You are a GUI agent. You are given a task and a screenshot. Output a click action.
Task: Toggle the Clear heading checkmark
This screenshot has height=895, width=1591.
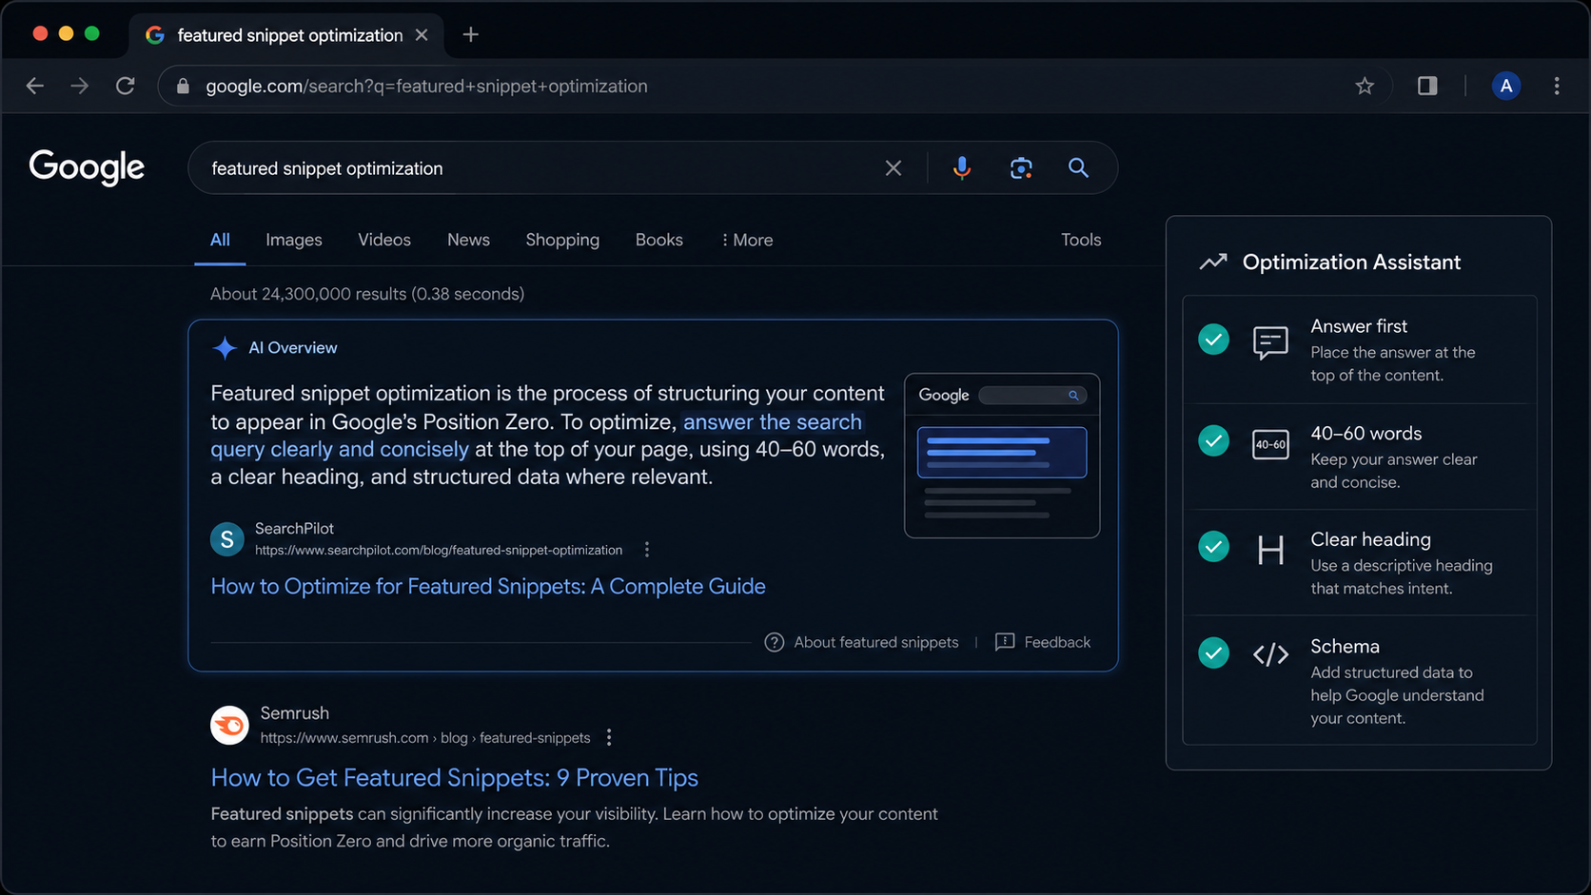[x=1213, y=547]
